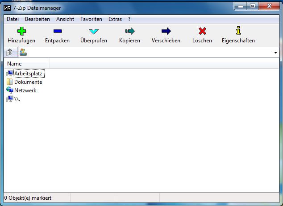This screenshot has height=206, width=283.
Task: Select the Dokumente folder icon
Action: 10,82
